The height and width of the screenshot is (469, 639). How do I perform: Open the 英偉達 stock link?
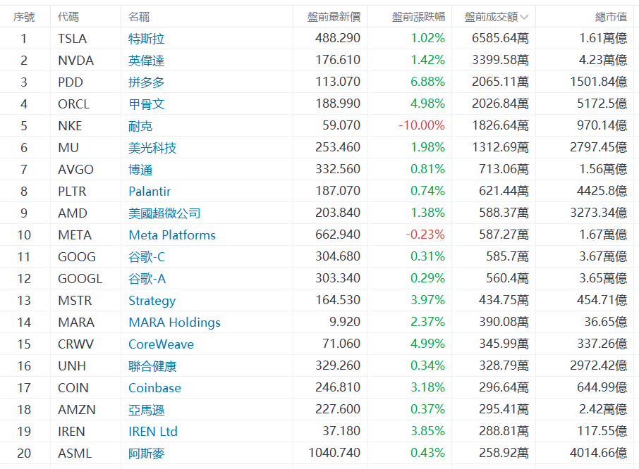[147, 61]
